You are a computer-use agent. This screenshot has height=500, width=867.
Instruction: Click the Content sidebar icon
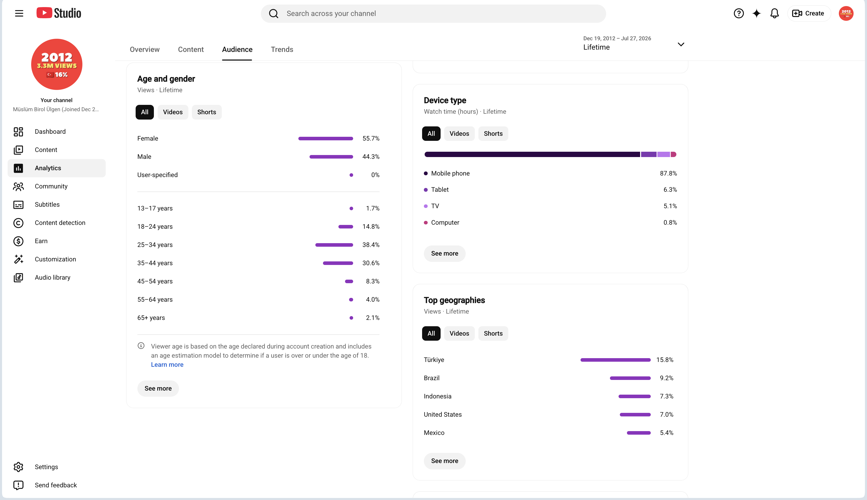19,150
